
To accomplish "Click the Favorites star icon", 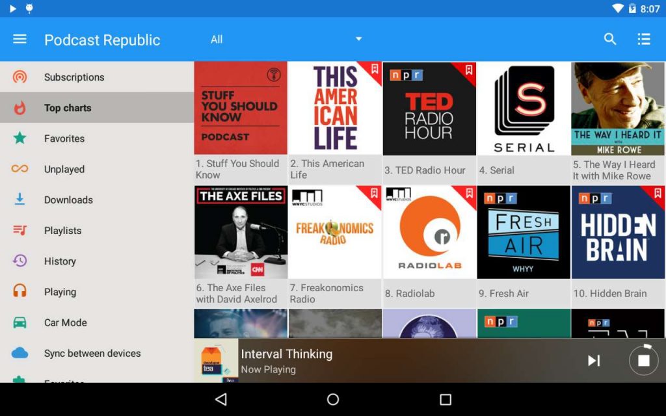I will pyautogui.click(x=20, y=138).
